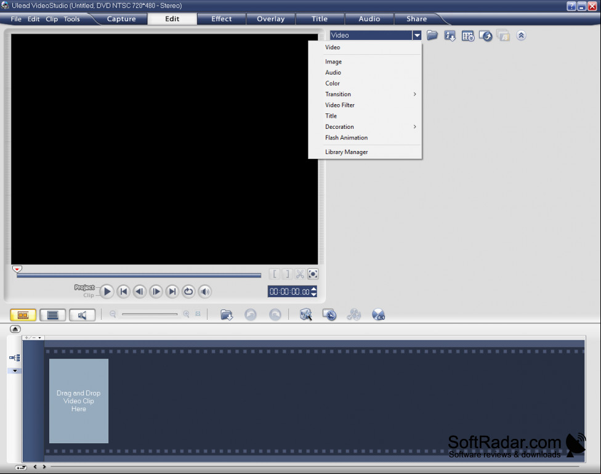Expand the Decoration submenu arrow
The height and width of the screenshot is (474, 601).
(x=414, y=126)
